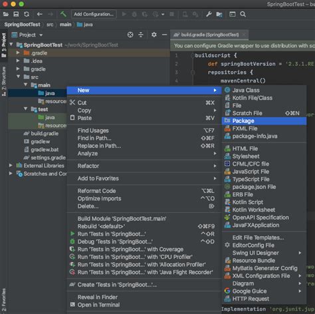The height and width of the screenshot is (314, 315).
Task: Choose Find Usages menu entry
Action: coord(144,130)
